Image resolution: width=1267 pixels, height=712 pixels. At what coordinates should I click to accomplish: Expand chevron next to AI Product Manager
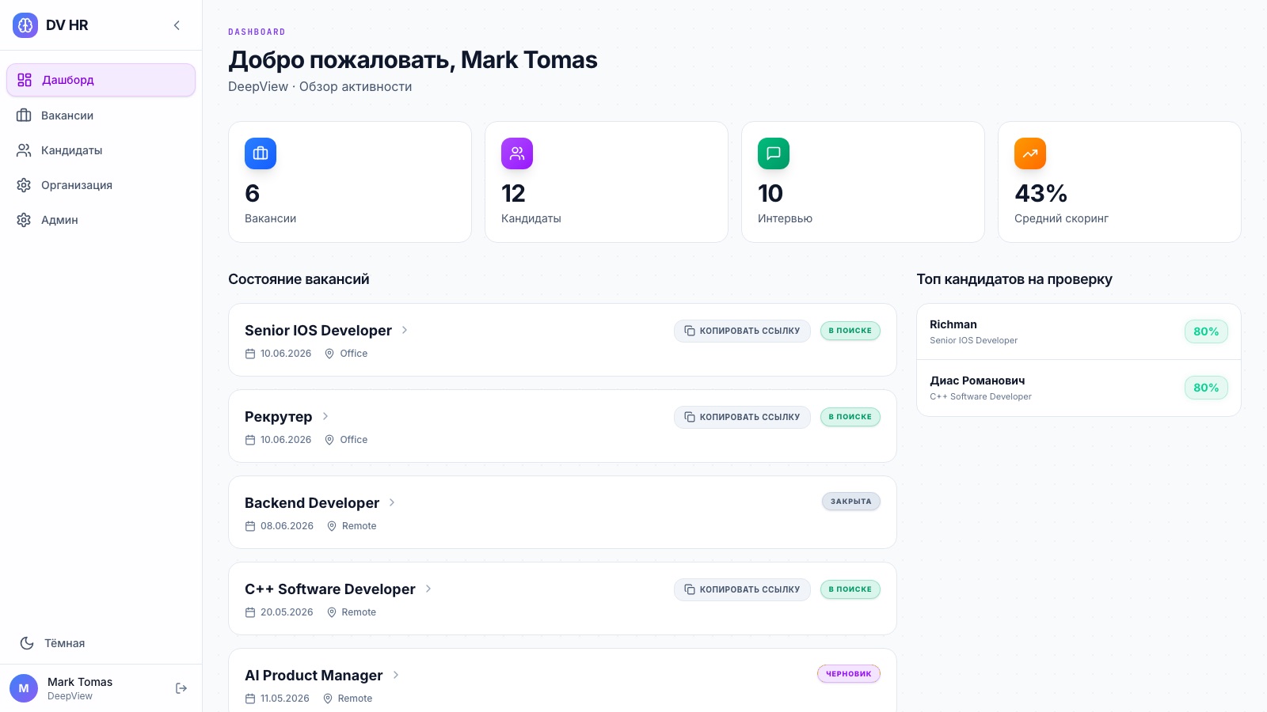point(396,675)
